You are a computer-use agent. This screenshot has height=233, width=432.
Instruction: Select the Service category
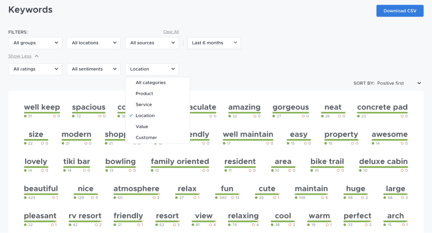click(143, 104)
